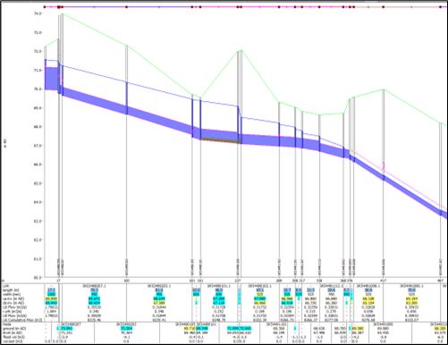Select the 'US Cumulative Flow (m3)' row header
Image resolution: width=448 pixels, height=345 pixels.
22,320
